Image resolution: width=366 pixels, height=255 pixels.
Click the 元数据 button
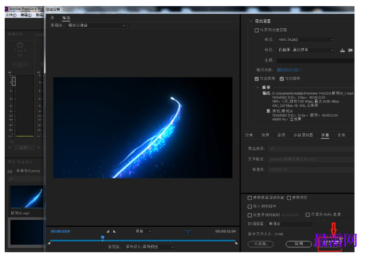click(260, 244)
